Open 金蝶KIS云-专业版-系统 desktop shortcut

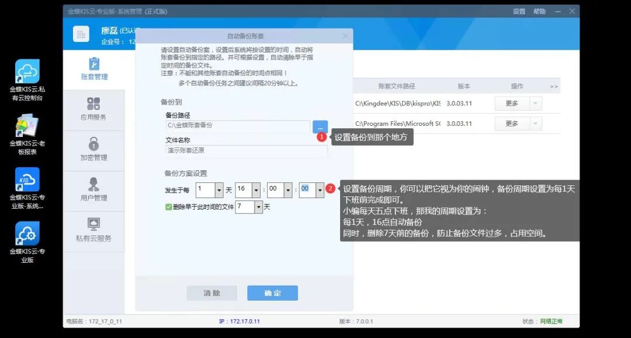click(27, 189)
